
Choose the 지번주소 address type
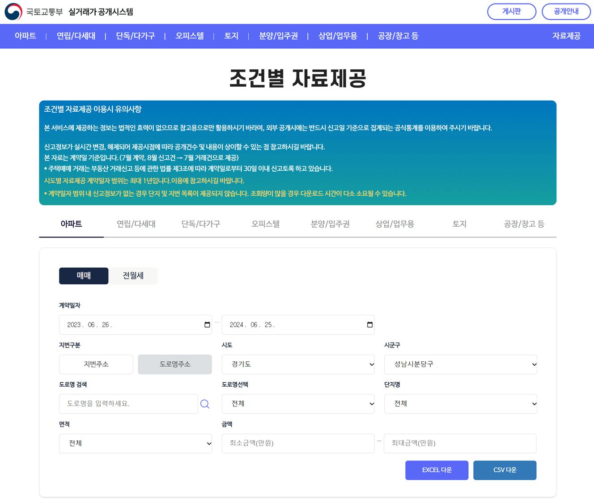point(96,364)
